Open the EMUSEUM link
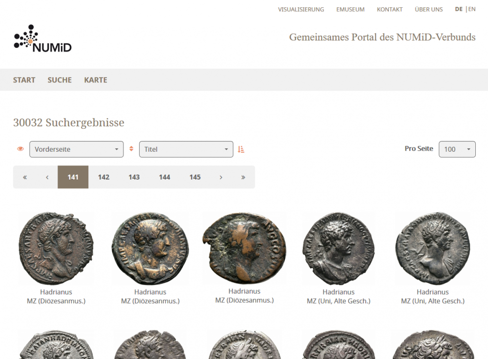Viewport: 488px width, 359px height. coord(350,10)
